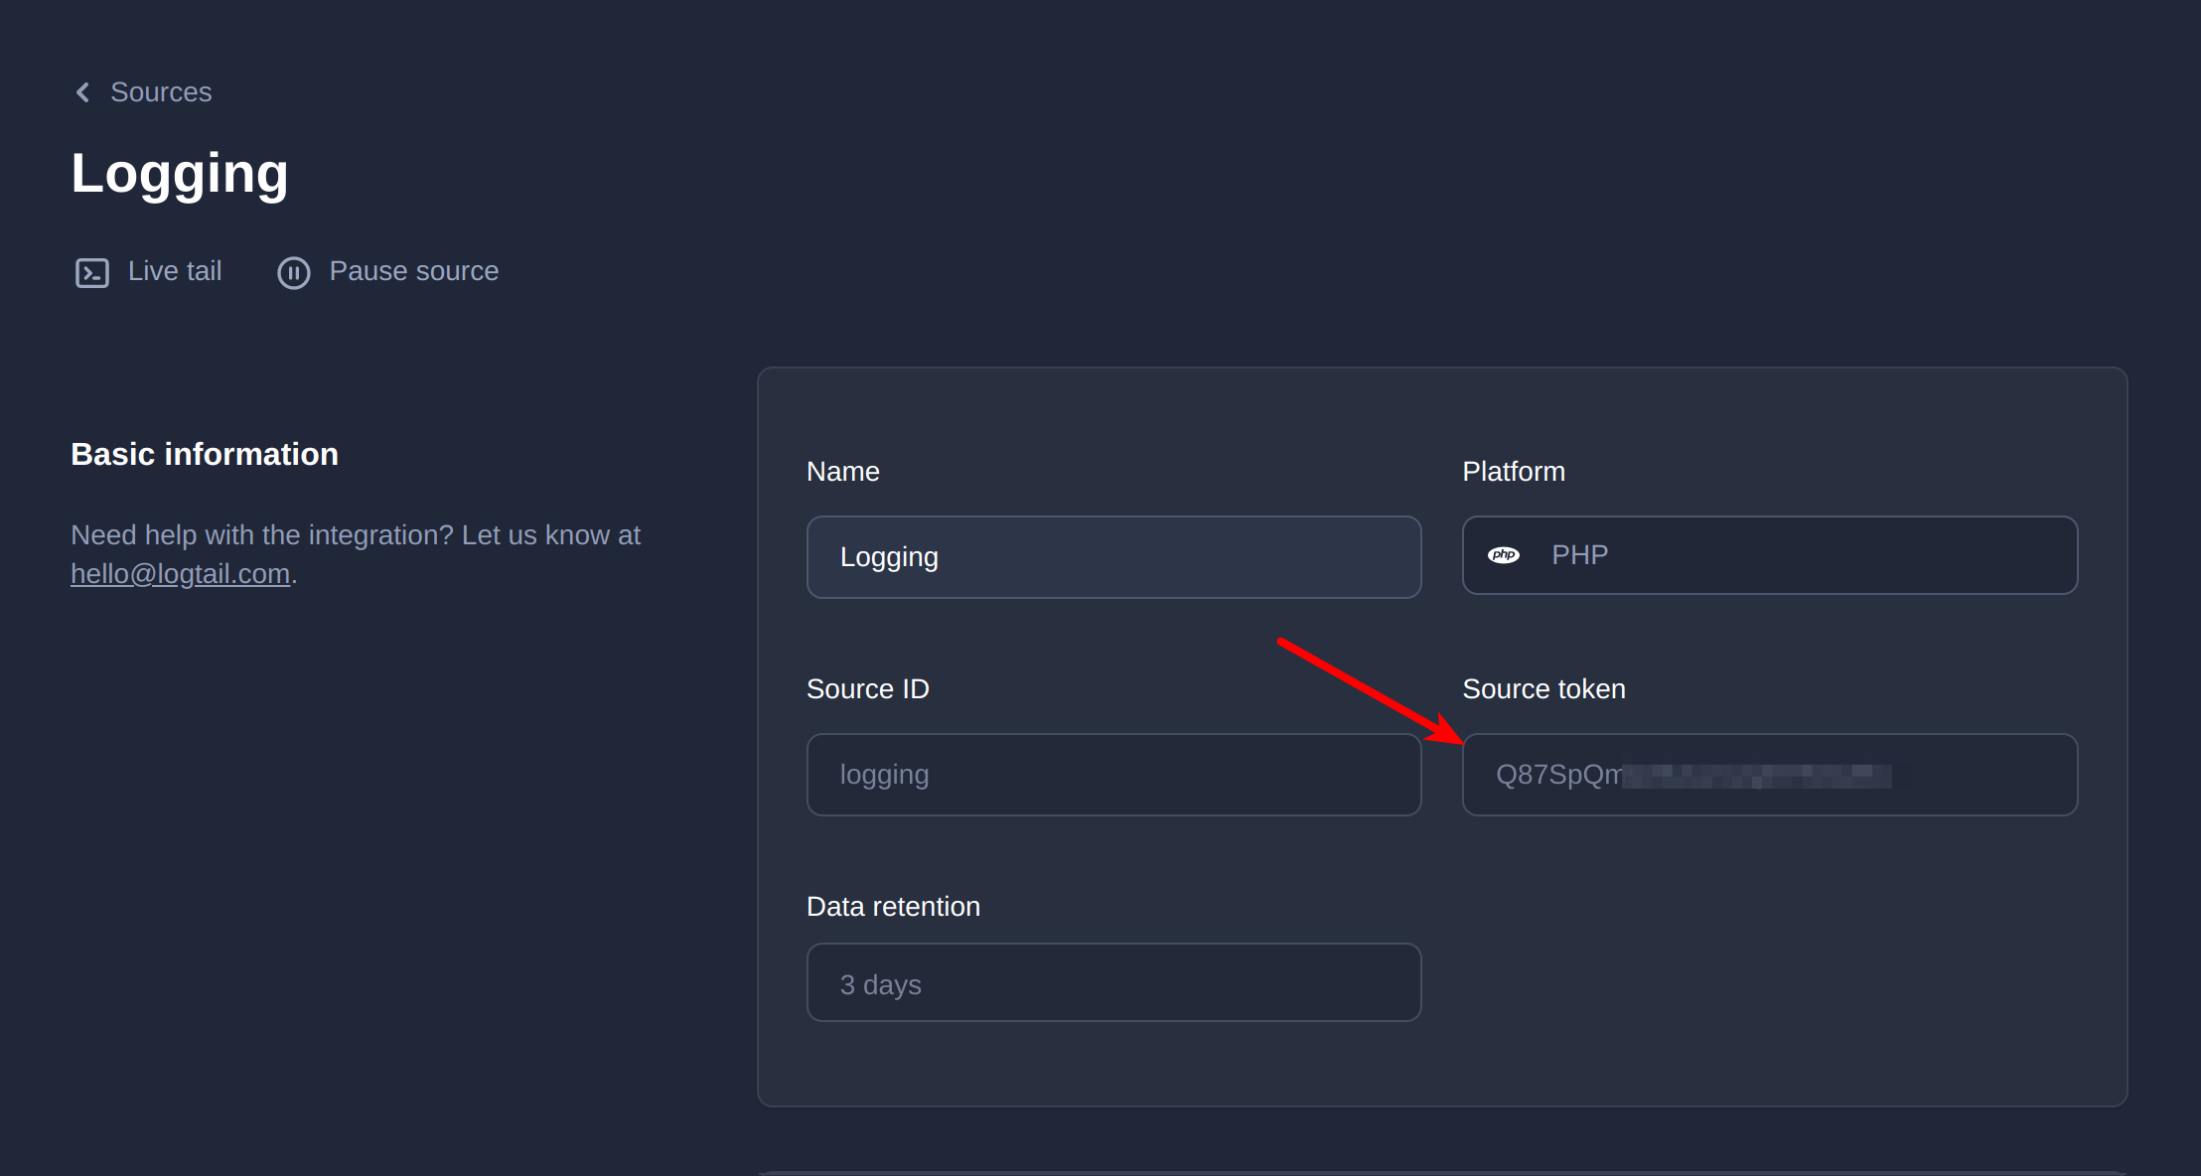Open Live tail using the terminal icon
Image resolution: width=2201 pixels, height=1176 pixels.
pyautogui.click(x=92, y=272)
